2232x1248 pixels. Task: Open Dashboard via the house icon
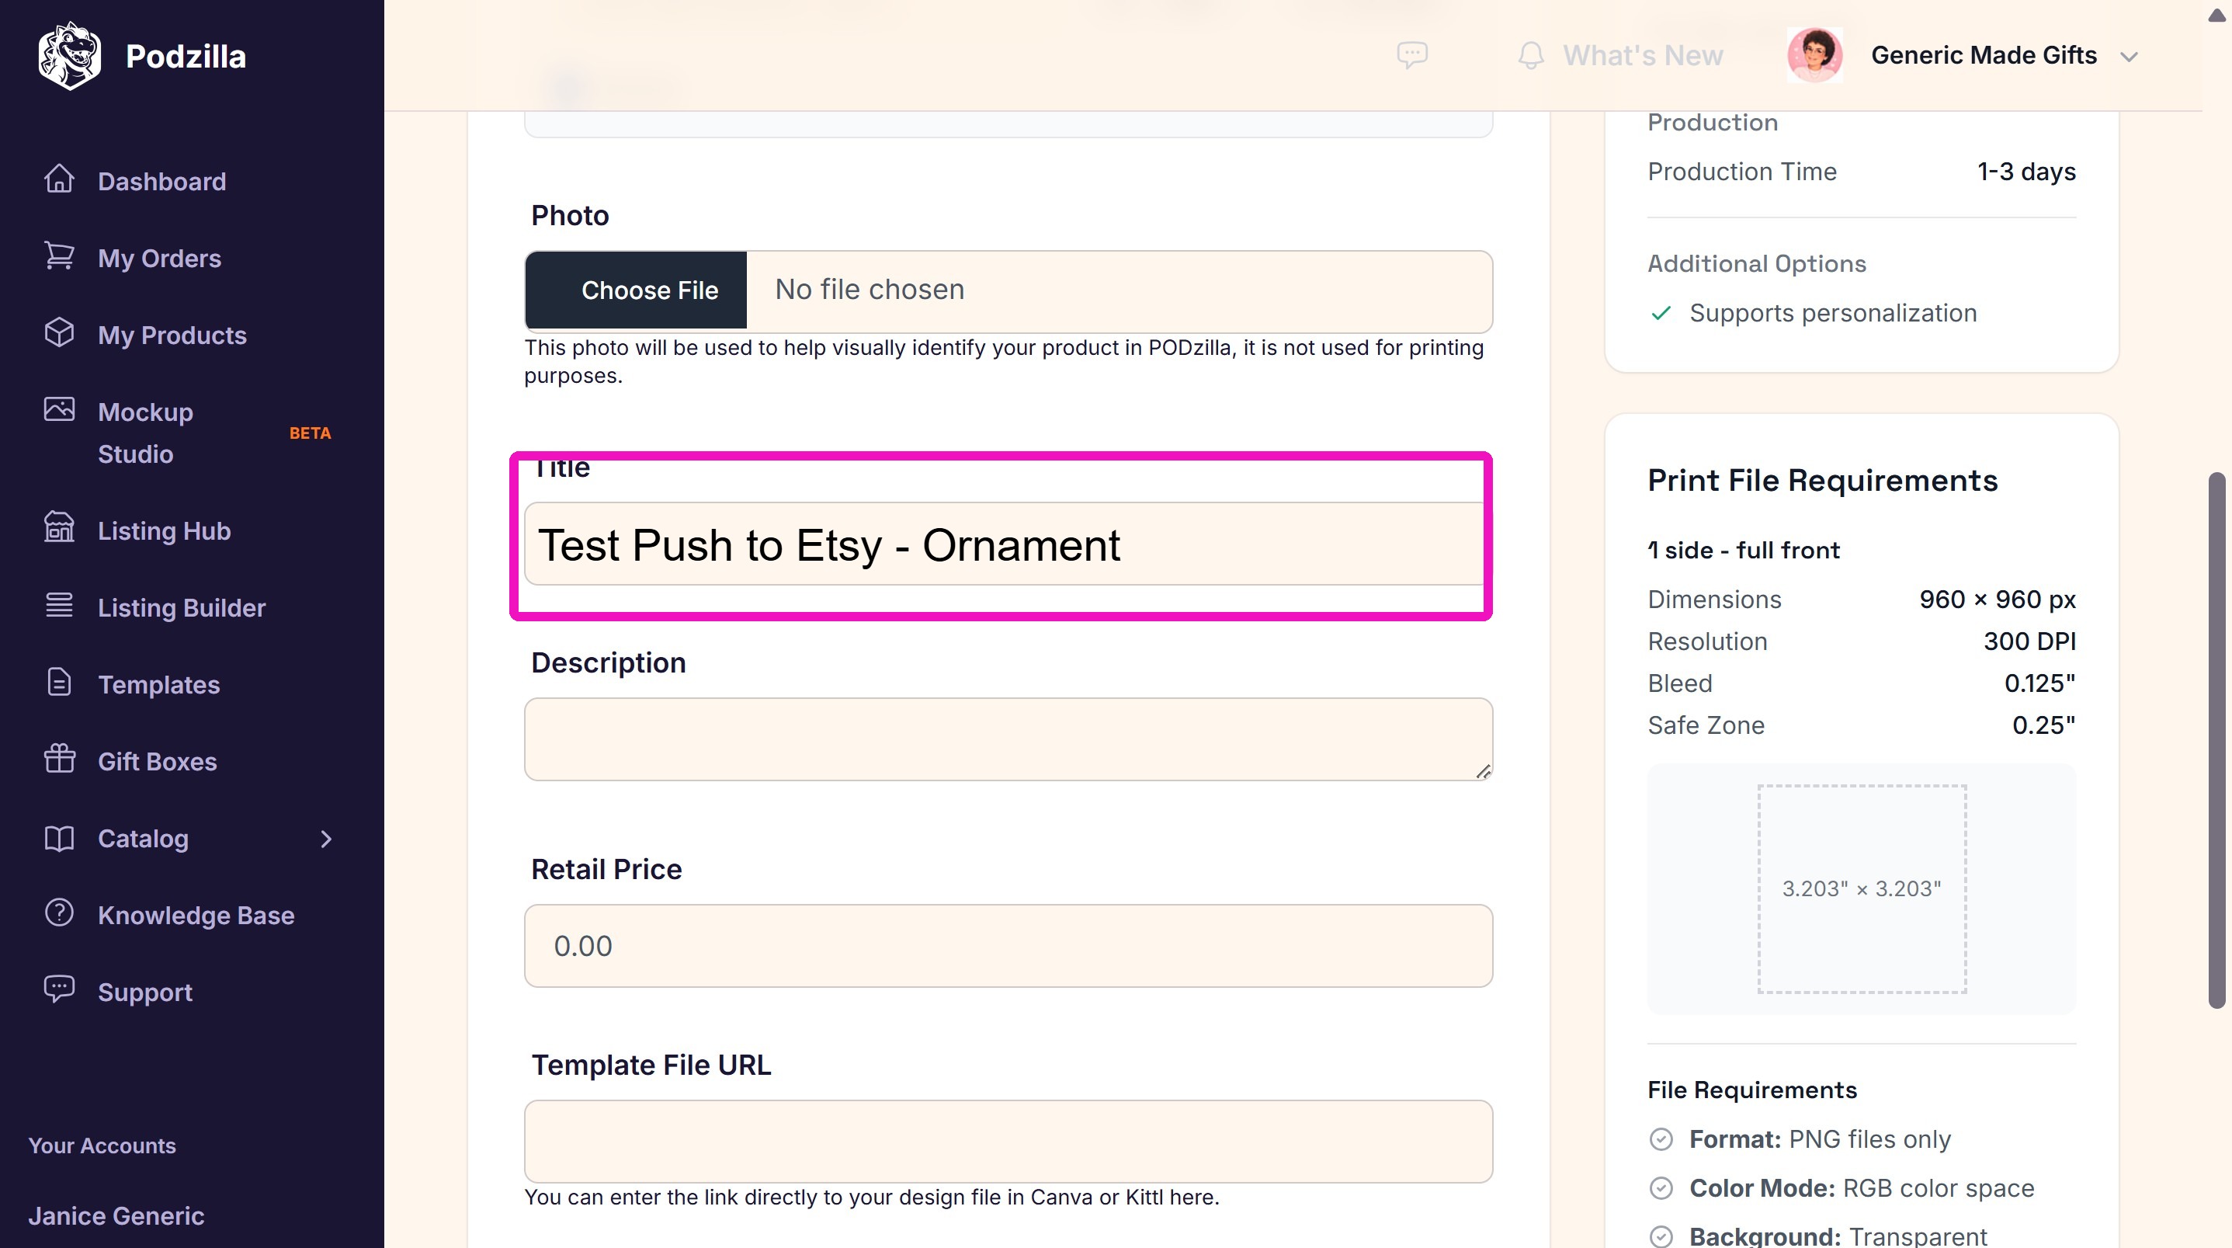[x=59, y=179]
